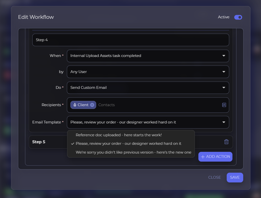Remove the Client recipient chip

point(92,105)
